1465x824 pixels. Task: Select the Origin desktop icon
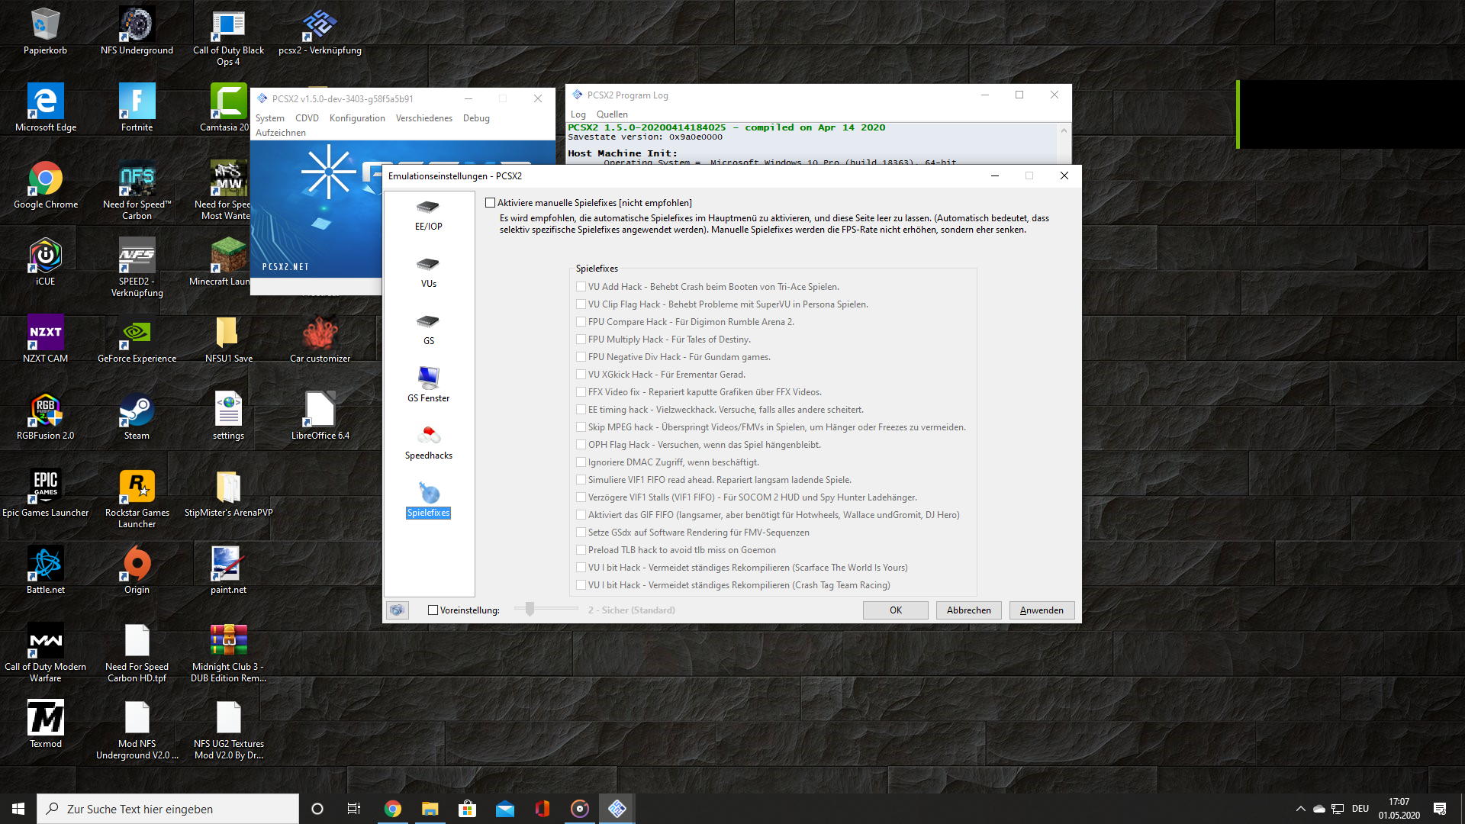pyautogui.click(x=137, y=571)
